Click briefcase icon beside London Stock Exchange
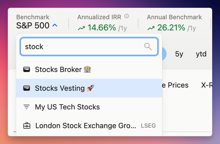The width and height of the screenshot is (220, 144). (x=27, y=126)
